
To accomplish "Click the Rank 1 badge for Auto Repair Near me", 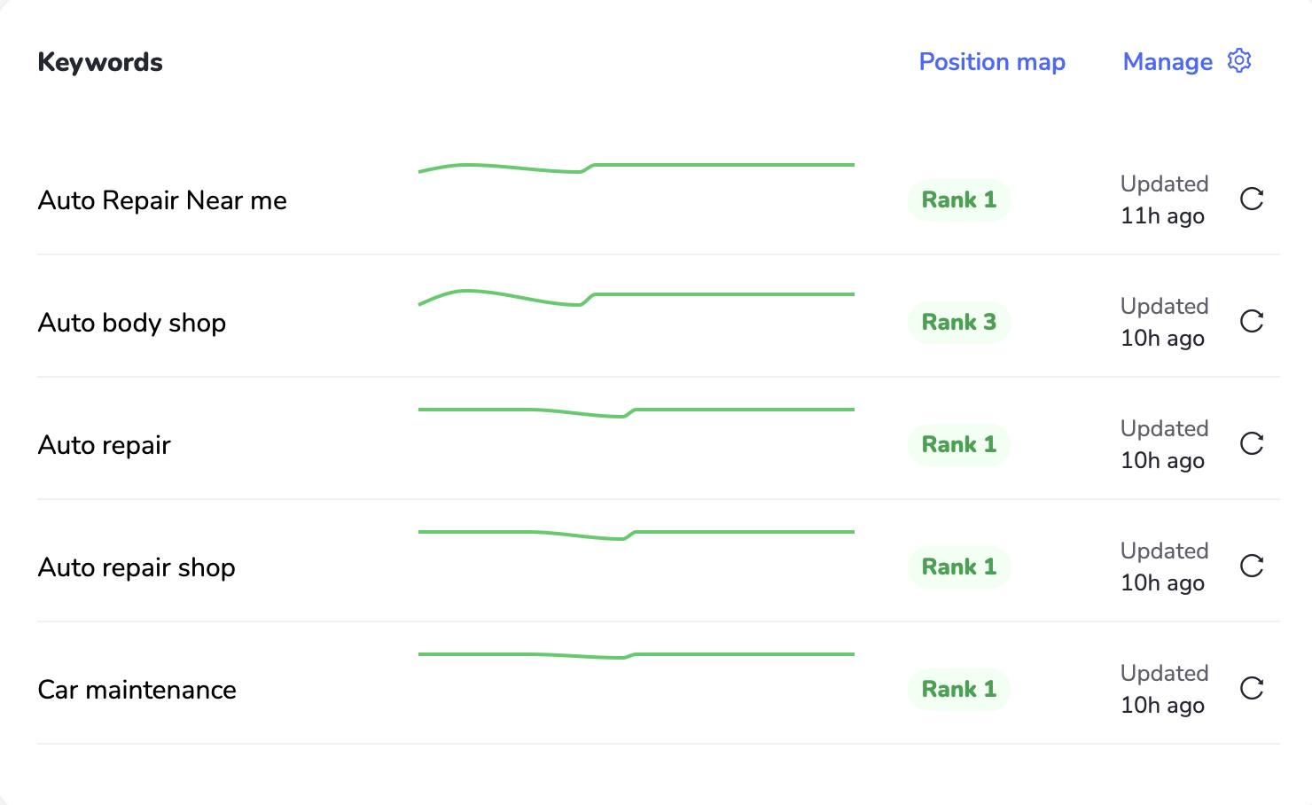I will click(x=959, y=200).
